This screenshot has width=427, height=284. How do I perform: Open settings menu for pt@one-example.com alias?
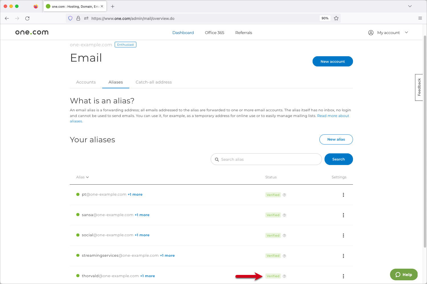(343, 195)
